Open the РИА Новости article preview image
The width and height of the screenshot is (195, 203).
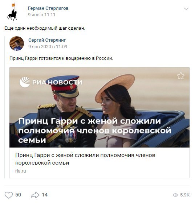99,107
